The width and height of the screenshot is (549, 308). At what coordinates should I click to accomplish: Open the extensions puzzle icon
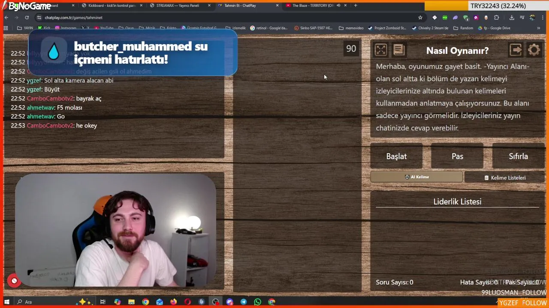(496, 18)
